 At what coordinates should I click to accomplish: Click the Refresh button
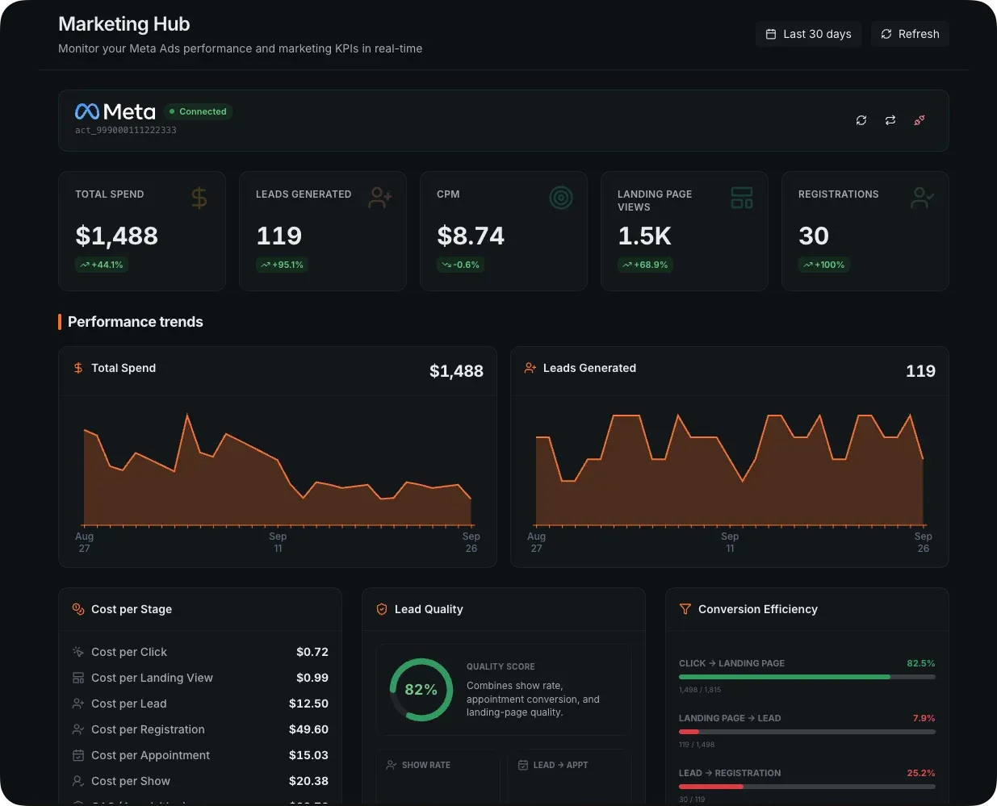point(910,34)
